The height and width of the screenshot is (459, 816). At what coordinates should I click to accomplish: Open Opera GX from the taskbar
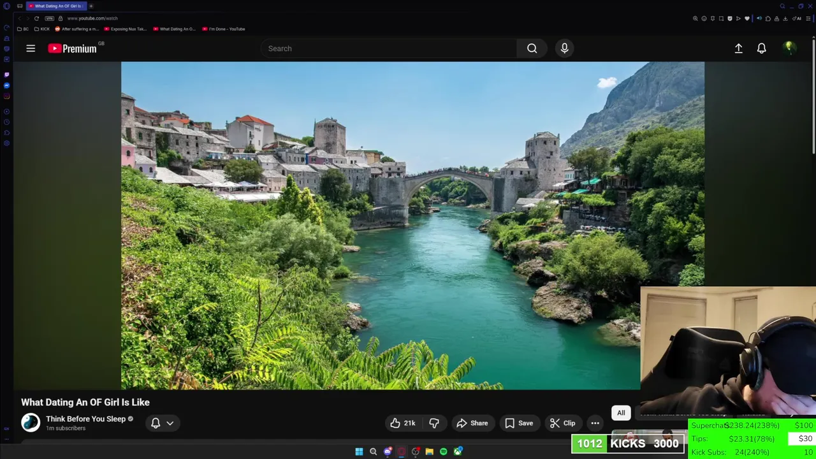coord(401,451)
